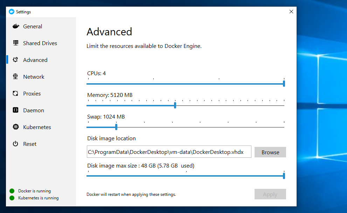Click 'Docker will restart when applying' note
The height and width of the screenshot is (213, 347).
point(131,194)
